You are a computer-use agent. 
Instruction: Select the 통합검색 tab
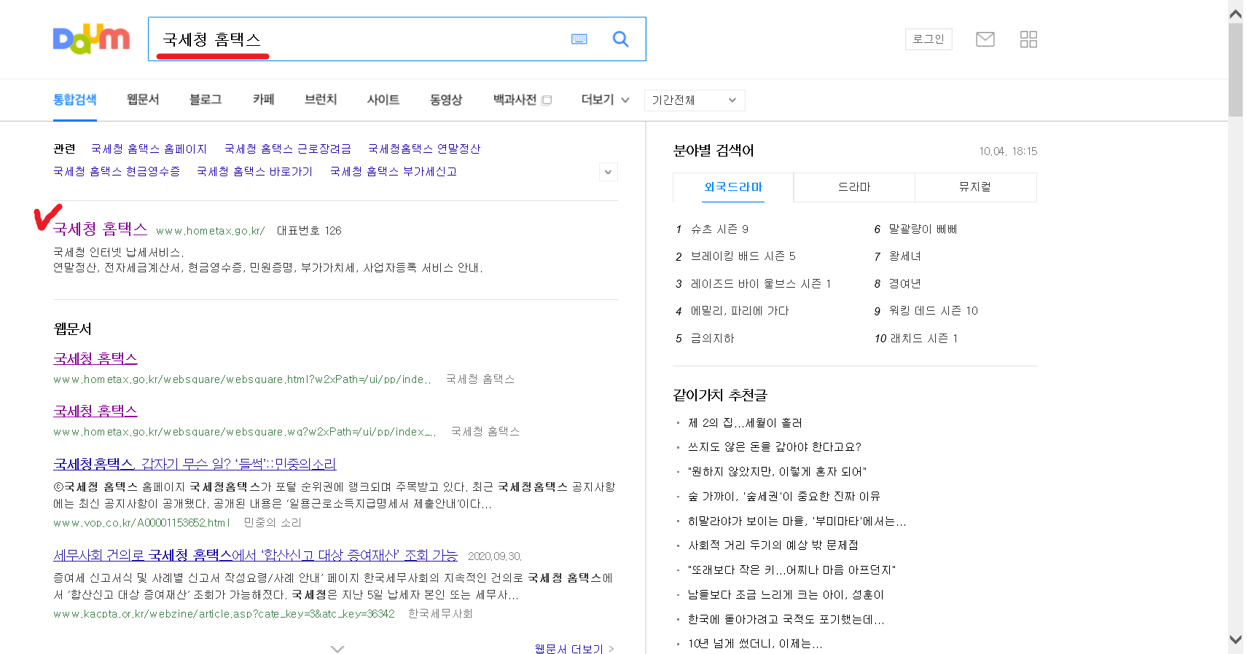[x=74, y=100]
